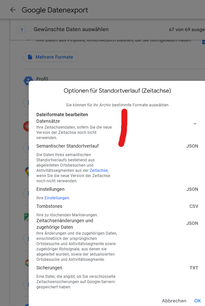Click the multicolor Google G icon
This screenshot has height=306, width=205.
[x=27, y=263]
